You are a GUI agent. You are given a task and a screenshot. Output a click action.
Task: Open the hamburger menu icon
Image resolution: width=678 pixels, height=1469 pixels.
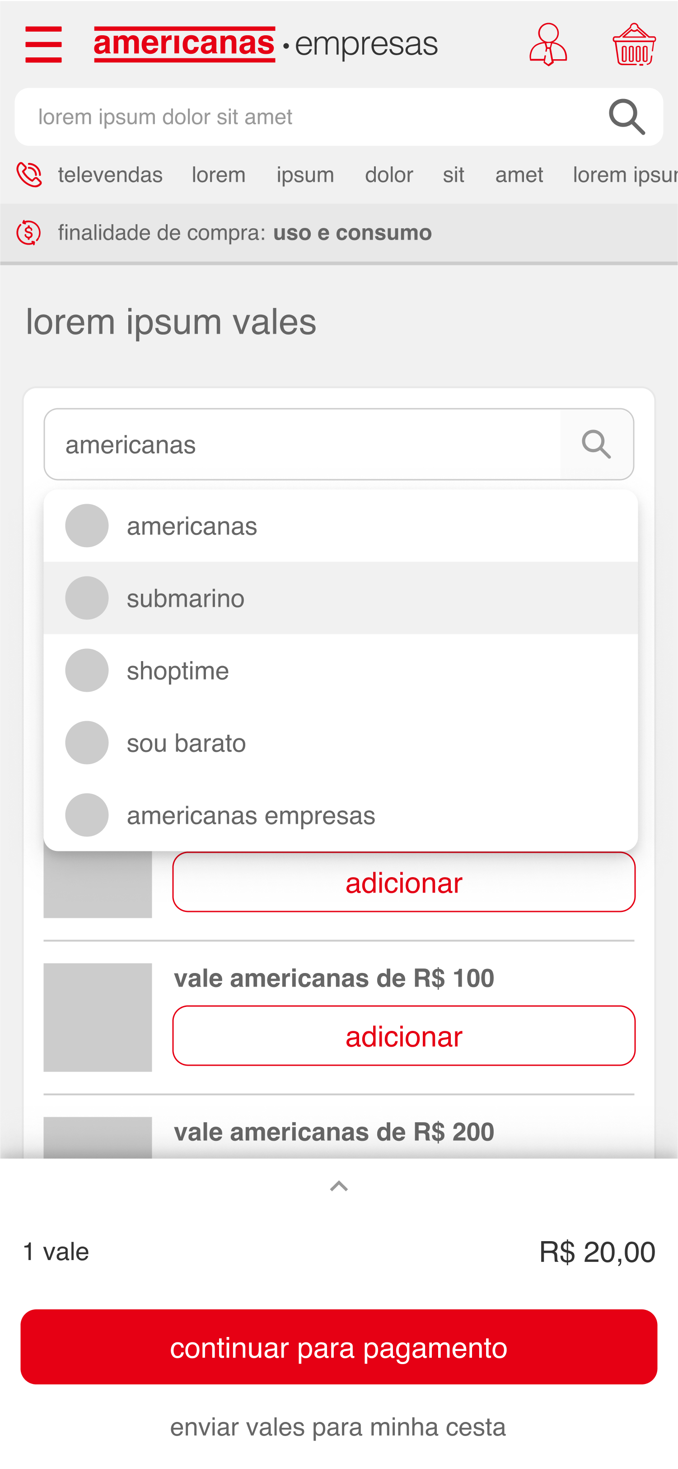click(x=43, y=44)
